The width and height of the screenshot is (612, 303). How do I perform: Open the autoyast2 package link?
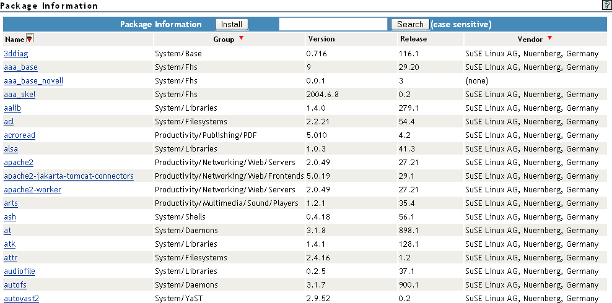click(22, 299)
